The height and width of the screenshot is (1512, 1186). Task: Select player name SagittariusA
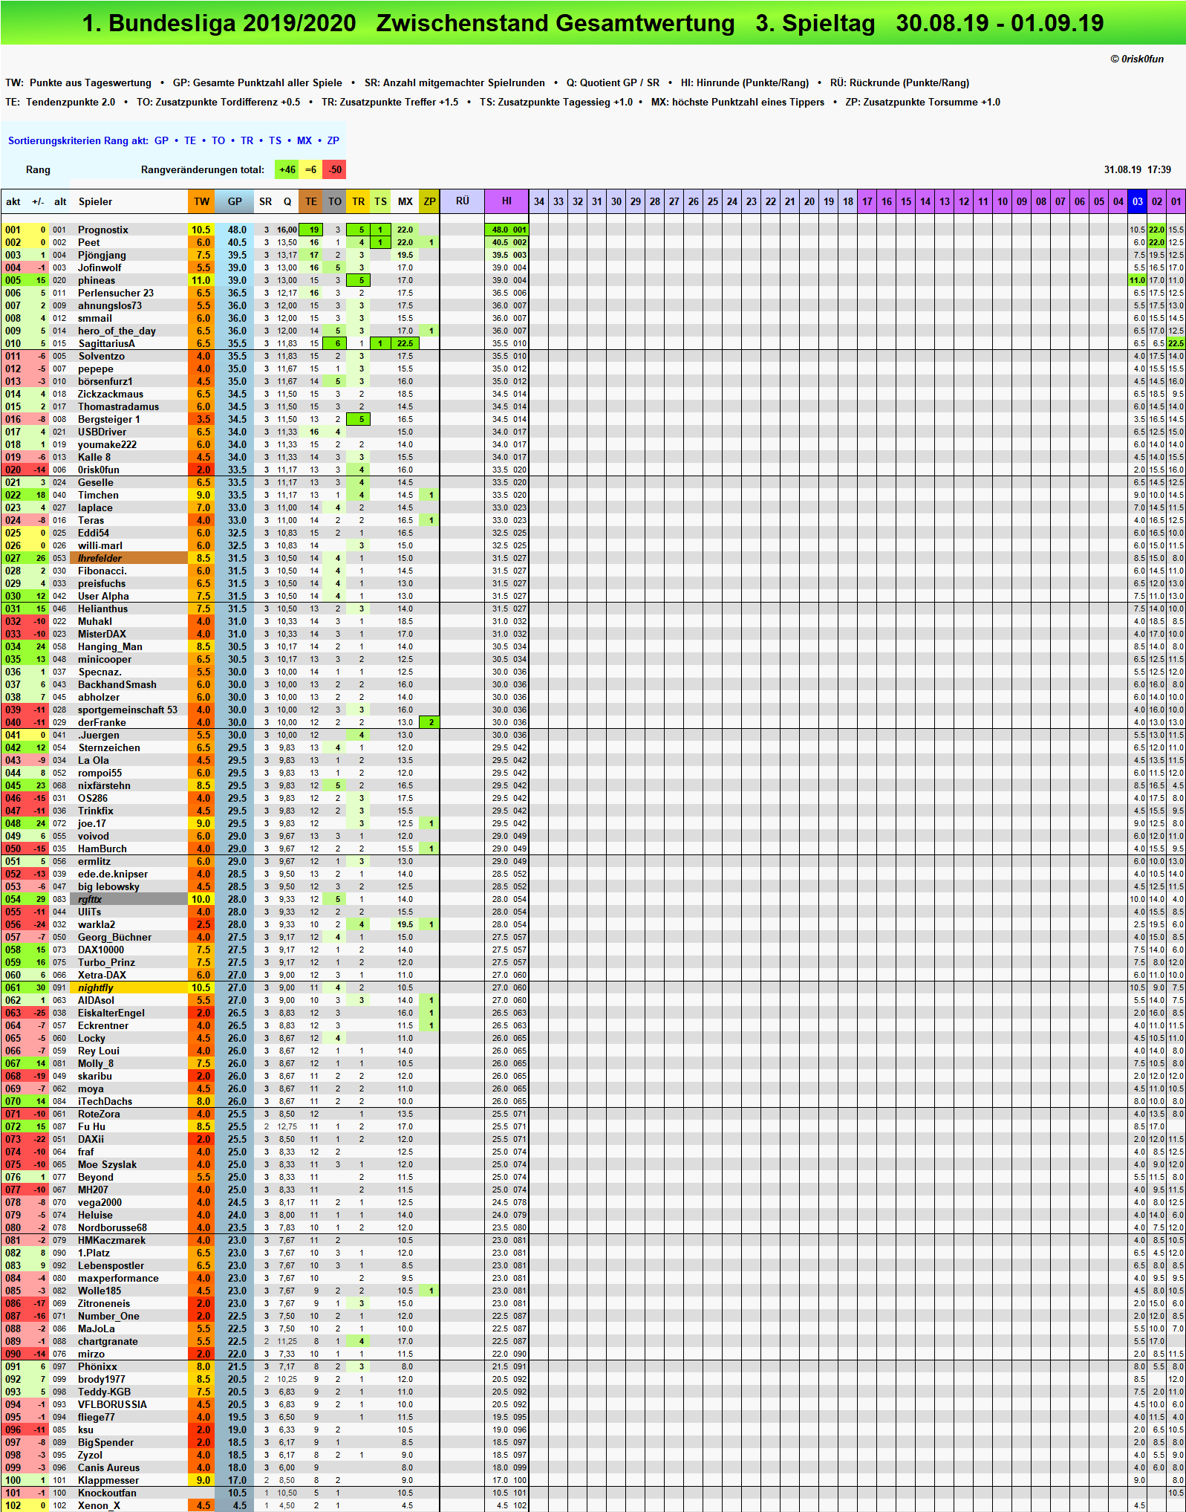[106, 343]
